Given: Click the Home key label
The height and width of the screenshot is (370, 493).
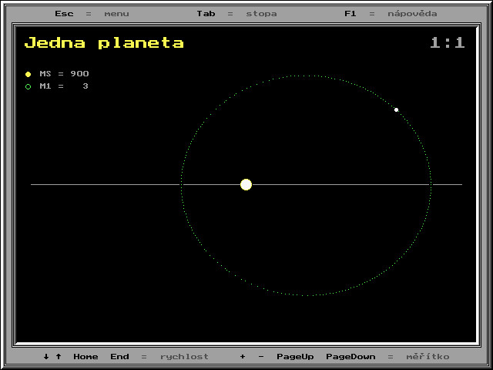Looking at the screenshot, I should click(x=86, y=356).
